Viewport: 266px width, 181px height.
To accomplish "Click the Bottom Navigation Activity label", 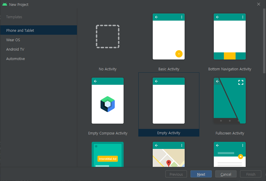I will (230, 69).
